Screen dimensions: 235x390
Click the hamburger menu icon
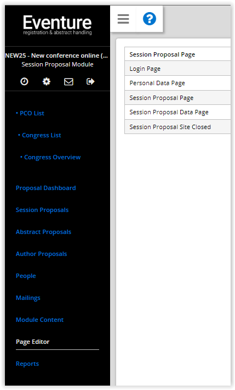click(123, 19)
